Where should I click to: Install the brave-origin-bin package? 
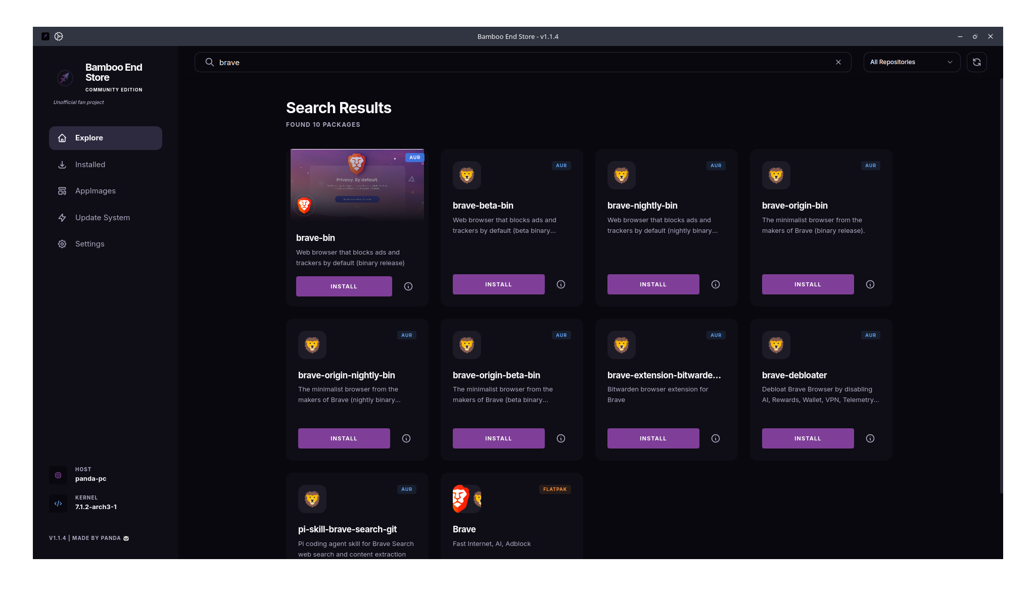pyautogui.click(x=808, y=284)
